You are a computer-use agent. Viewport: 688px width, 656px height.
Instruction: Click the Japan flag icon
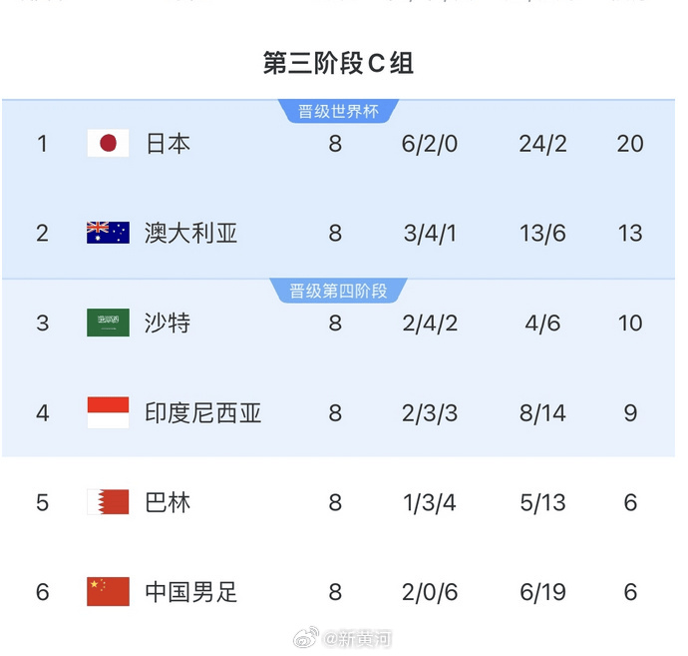click(108, 144)
